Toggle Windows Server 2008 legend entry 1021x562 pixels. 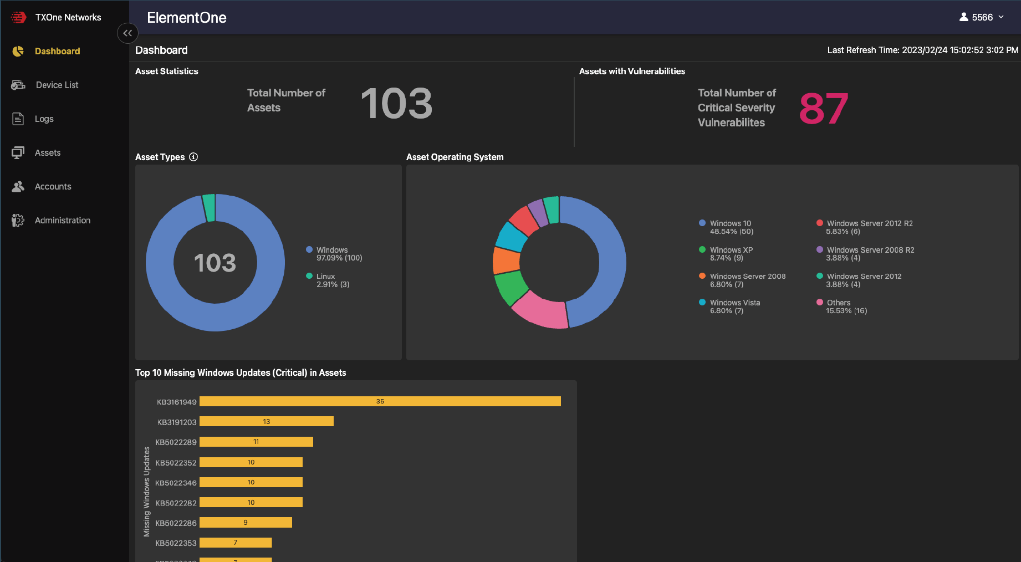click(x=742, y=280)
